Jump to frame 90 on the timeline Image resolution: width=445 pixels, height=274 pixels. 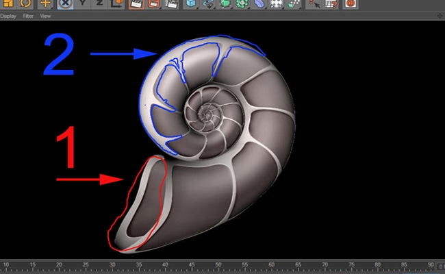(431, 264)
